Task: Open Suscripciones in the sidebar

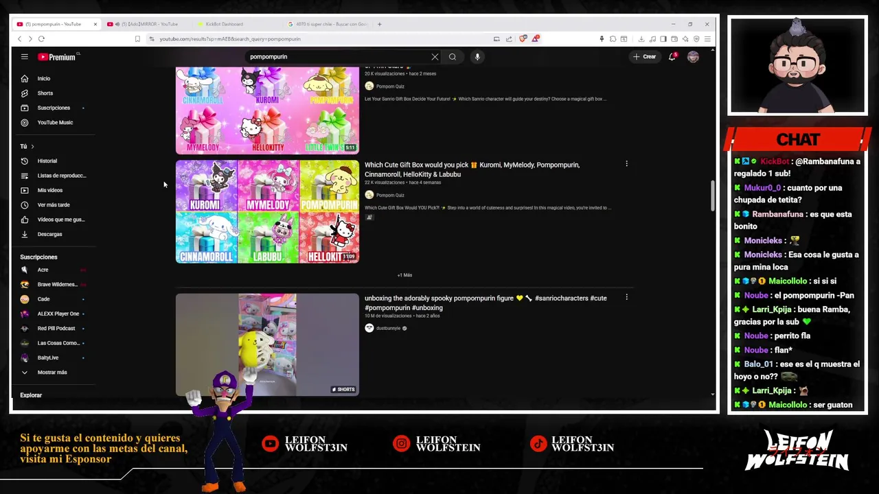Action: coord(54,108)
